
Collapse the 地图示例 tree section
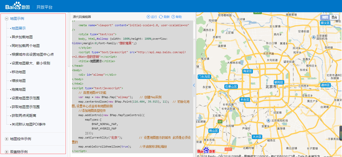[x=7, y=18]
